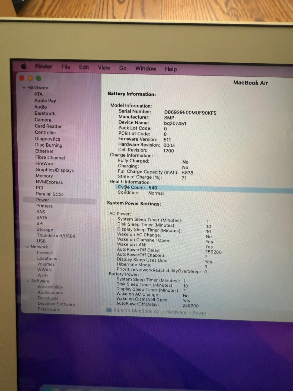This screenshot has height=391, width=293.
Task: Select Locations under Network
Action: 47,258
